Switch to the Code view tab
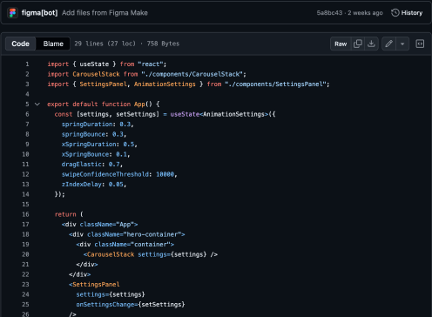The height and width of the screenshot is (317, 432). [x=20, y=44]
